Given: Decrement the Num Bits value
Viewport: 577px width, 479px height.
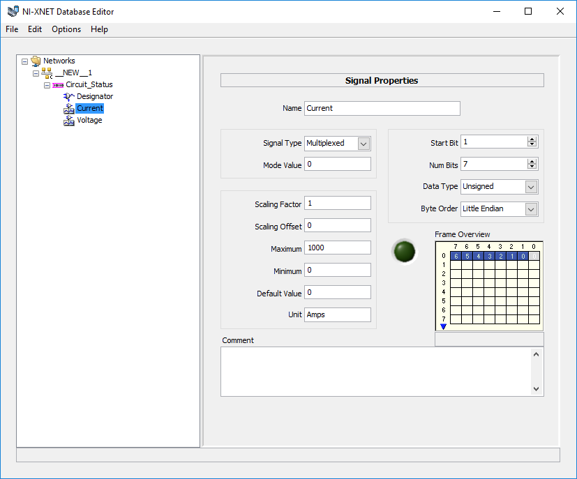Looking at the screenshot, I should tap(532, 166).
